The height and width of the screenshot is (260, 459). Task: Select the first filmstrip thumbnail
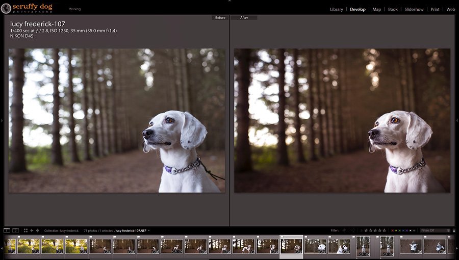11,246
